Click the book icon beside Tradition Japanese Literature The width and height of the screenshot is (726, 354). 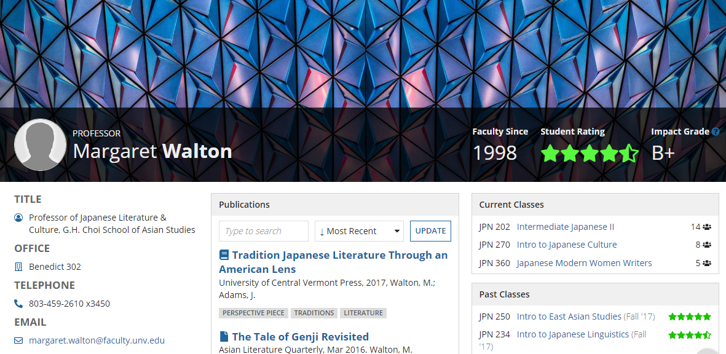224,255
